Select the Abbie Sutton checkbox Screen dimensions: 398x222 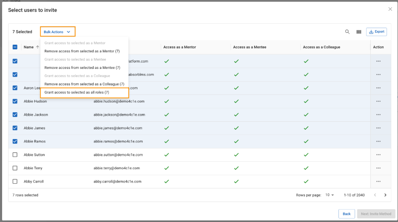click(15, 155)
